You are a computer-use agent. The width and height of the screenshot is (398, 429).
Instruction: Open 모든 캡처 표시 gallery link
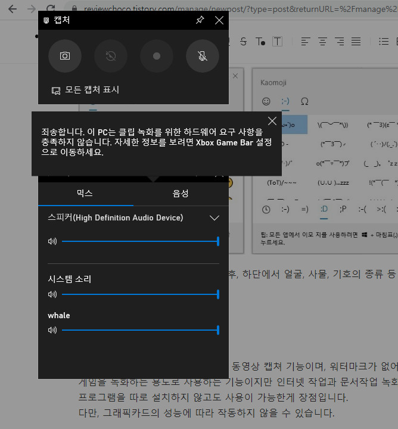[85, 90]
